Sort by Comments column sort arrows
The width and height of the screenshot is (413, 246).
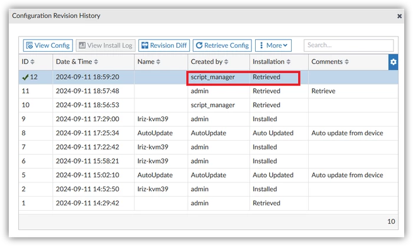(x=346, y=62)
